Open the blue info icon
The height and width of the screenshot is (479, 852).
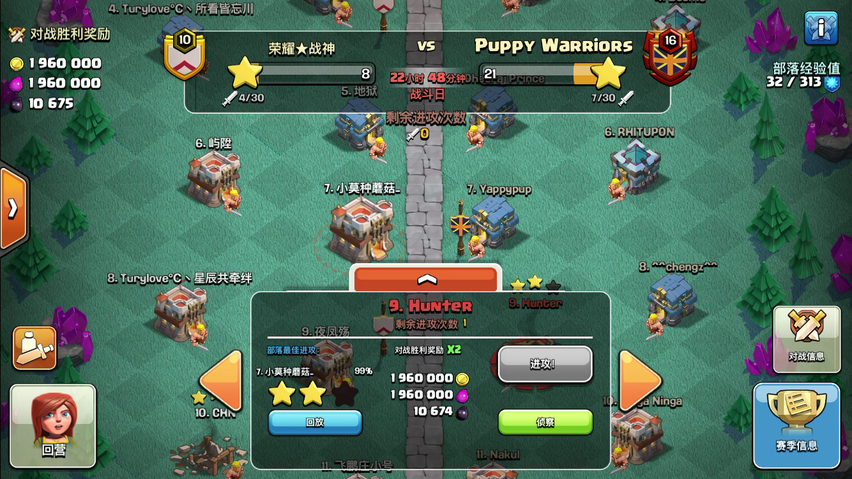[x=821, y=27]
